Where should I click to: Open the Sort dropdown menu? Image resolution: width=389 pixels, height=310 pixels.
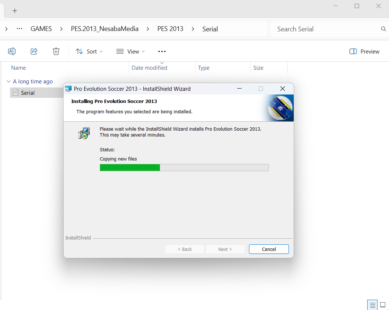click(x=89, y=52)
